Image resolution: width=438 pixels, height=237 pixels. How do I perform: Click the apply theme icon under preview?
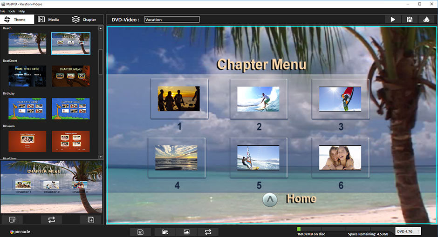click(x=12, y=220)
